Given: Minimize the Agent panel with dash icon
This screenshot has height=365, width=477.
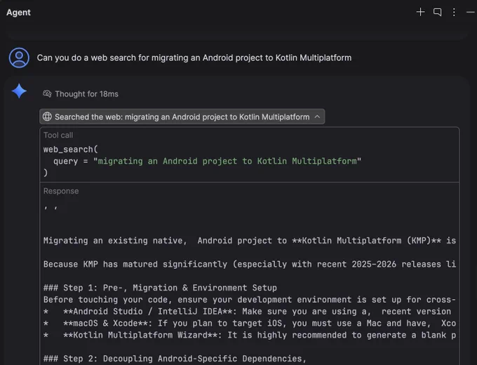Looking at the screenshot, I should click(470, 12).
